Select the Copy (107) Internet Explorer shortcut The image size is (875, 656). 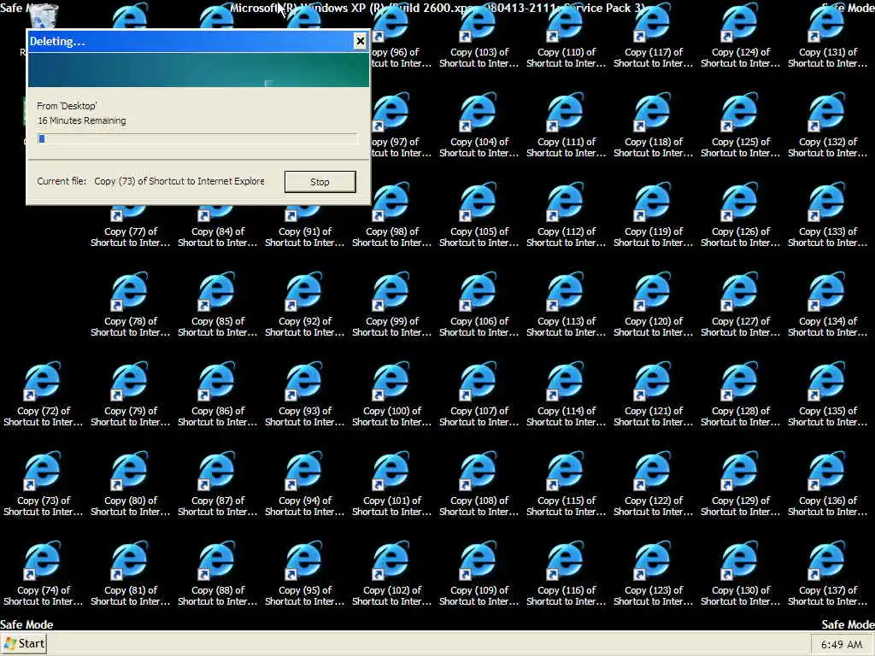pyautogui.click(x=479, y=395)
